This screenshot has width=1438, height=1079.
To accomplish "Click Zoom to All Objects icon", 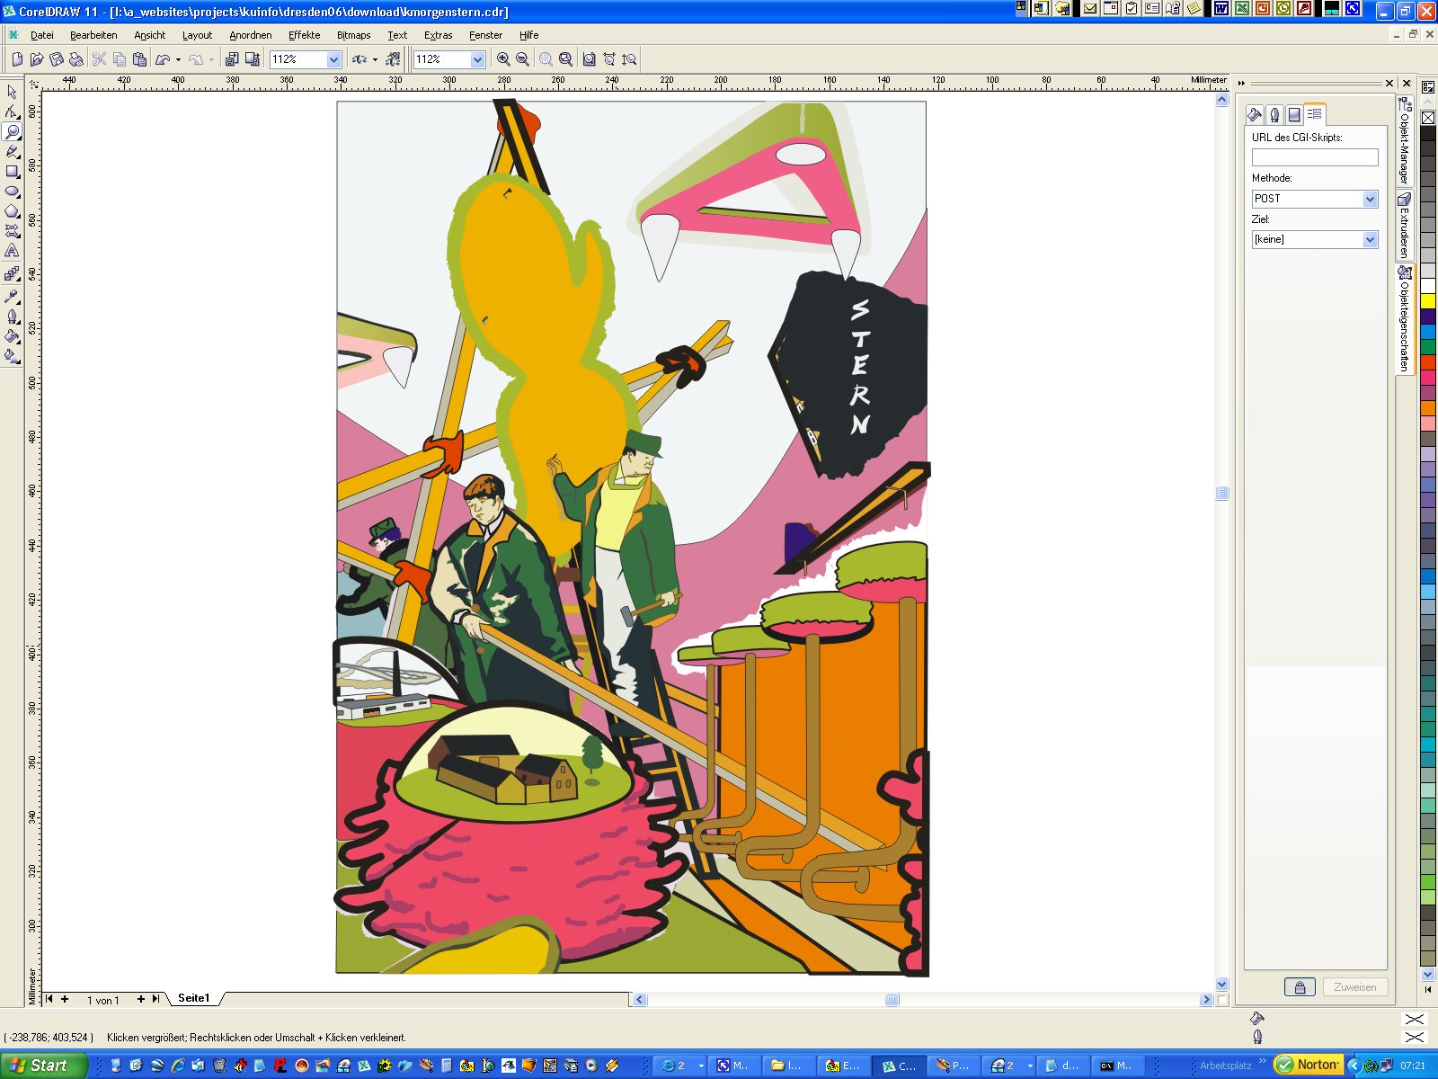I will tap(565, 59).
